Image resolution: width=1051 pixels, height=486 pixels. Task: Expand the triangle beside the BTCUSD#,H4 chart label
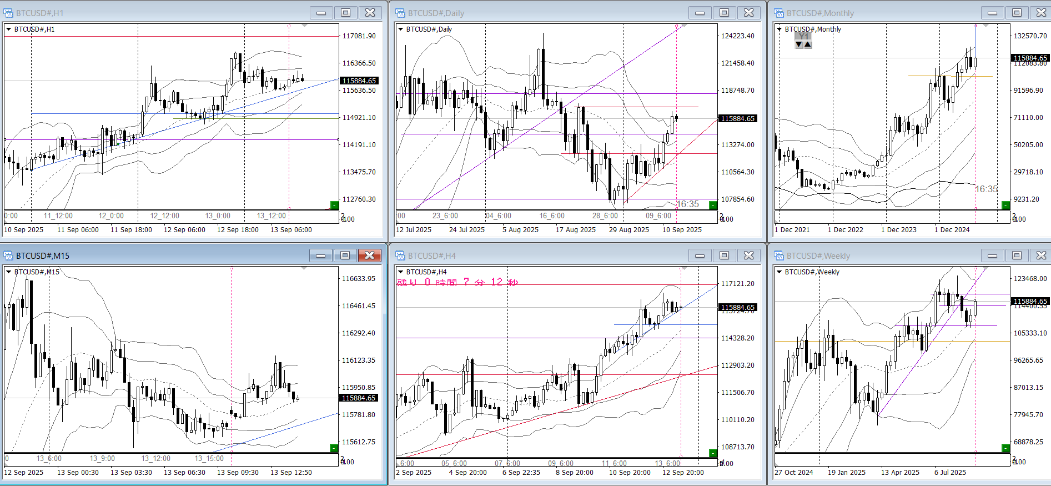tap(400, 272)
